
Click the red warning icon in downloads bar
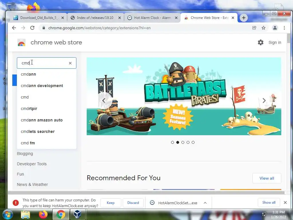pyautogui.click(x=16, y=203)
